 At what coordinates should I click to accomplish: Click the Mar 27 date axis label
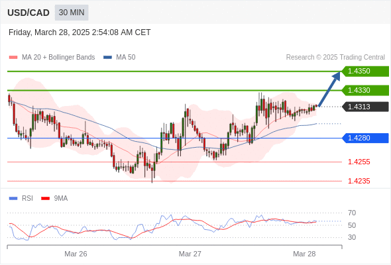click(x=190, y=254)
